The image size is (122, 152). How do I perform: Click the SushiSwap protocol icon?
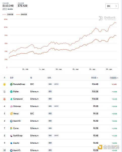11,136
